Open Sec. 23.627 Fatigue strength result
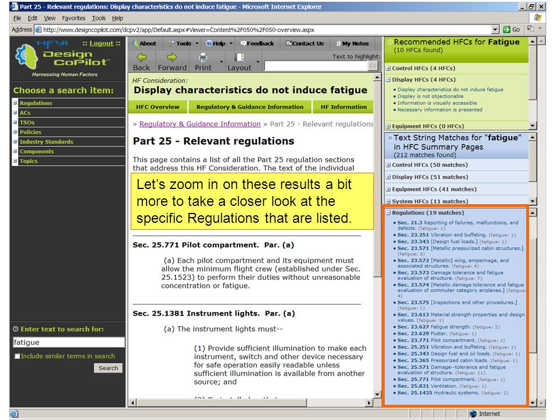 tap(449, 327)
